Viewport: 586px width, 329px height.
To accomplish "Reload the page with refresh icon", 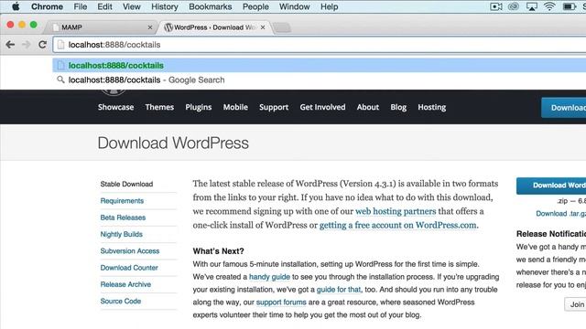I will pos(42,45).
